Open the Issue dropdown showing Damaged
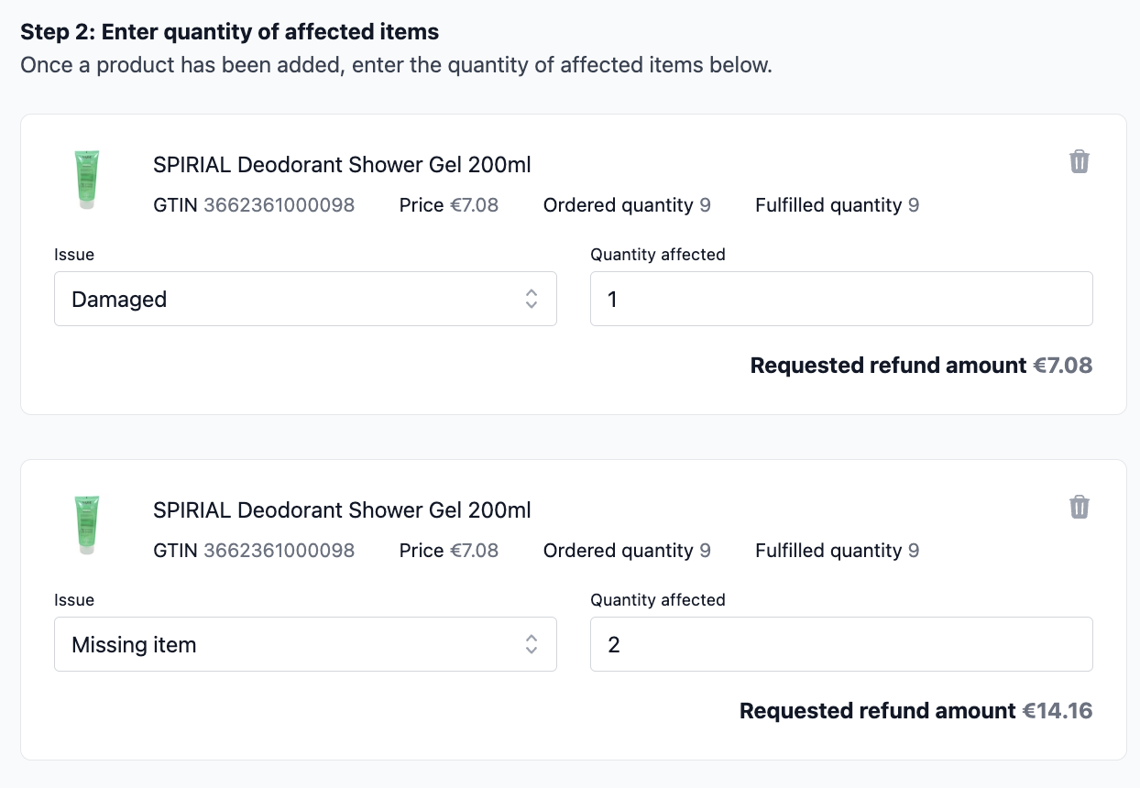Image resolution: width=1140 pixels, height=788 pixels. click(x=305, y=299)
